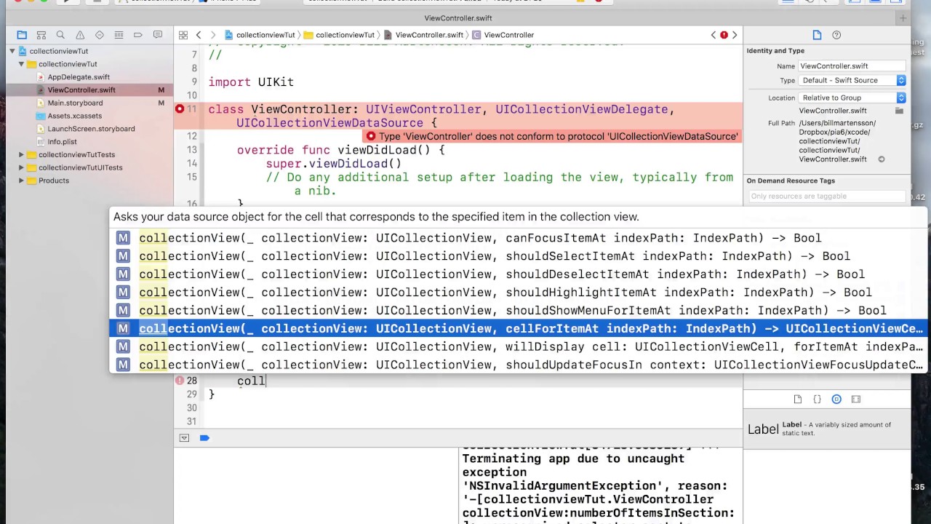Select the ViewController.swift editor tab
Viewport: 931px width, 524px height.
click(x=458, y=18)
